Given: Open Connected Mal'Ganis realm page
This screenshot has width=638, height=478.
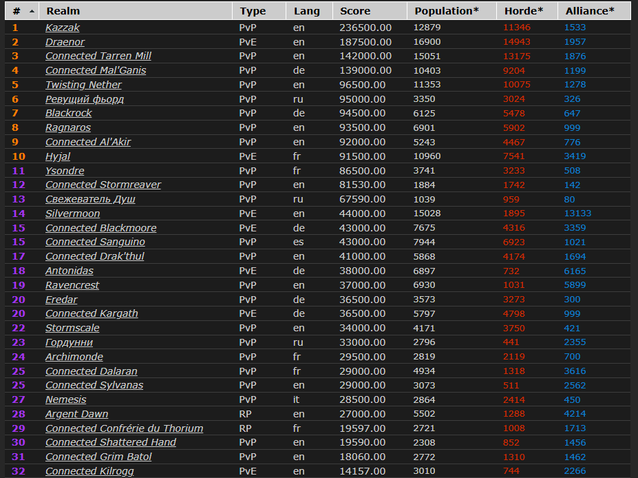Looking at the screenshot, I should [96, 70].
